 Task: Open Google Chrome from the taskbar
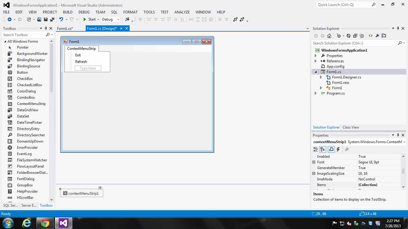click(45, 223)
